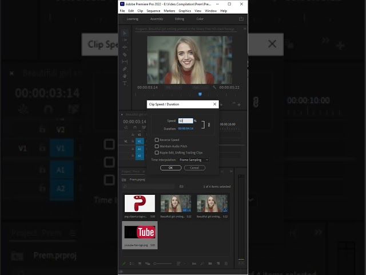Image resolution: width=366 pixels, height=275 pixels.
Task: Click the V1 track target button
Action: pos(140,142)
